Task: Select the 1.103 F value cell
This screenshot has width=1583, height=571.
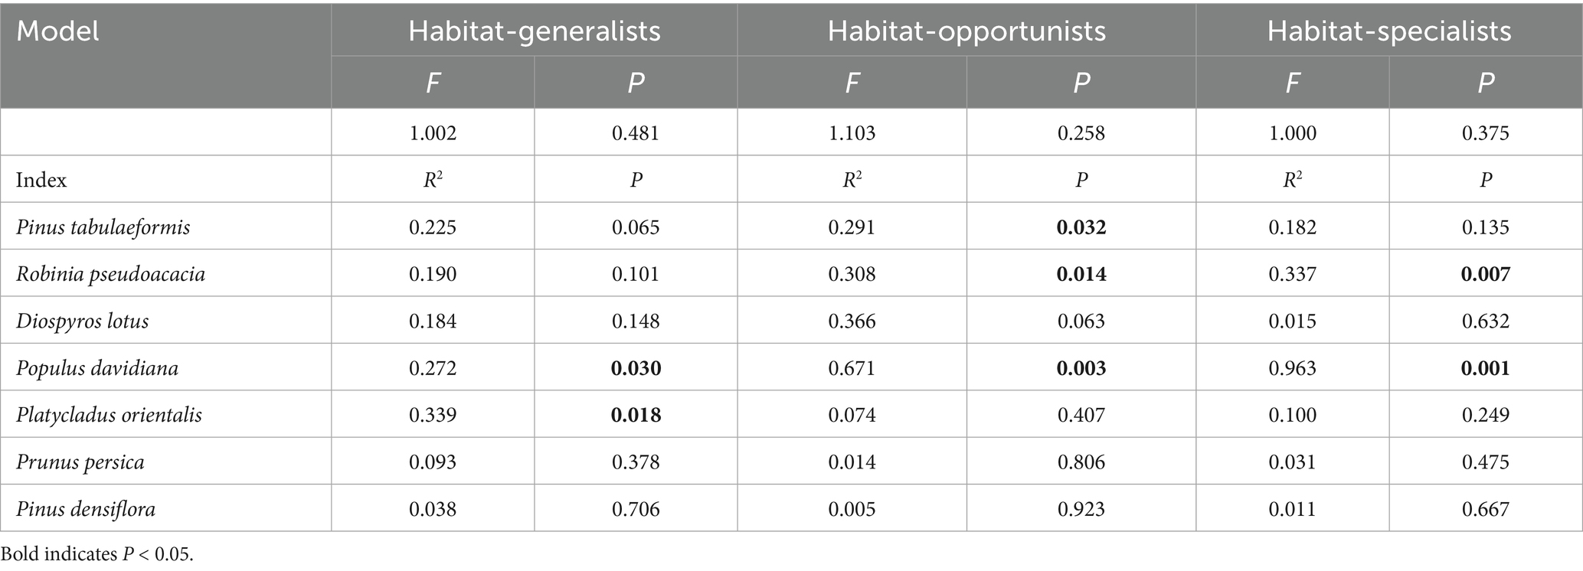Action: pyautogui.click(x=852, y=133)
